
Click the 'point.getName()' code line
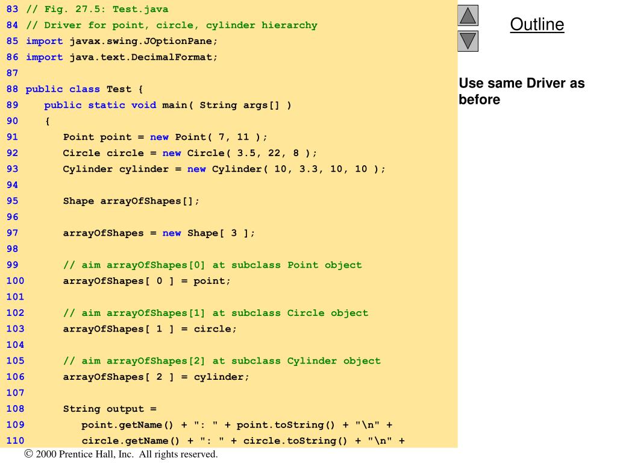click(x=237, y=425)
